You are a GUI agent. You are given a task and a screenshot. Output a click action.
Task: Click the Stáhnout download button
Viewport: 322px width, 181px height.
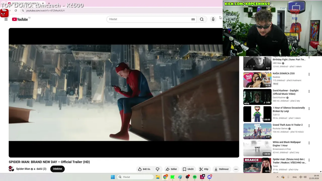221,169
